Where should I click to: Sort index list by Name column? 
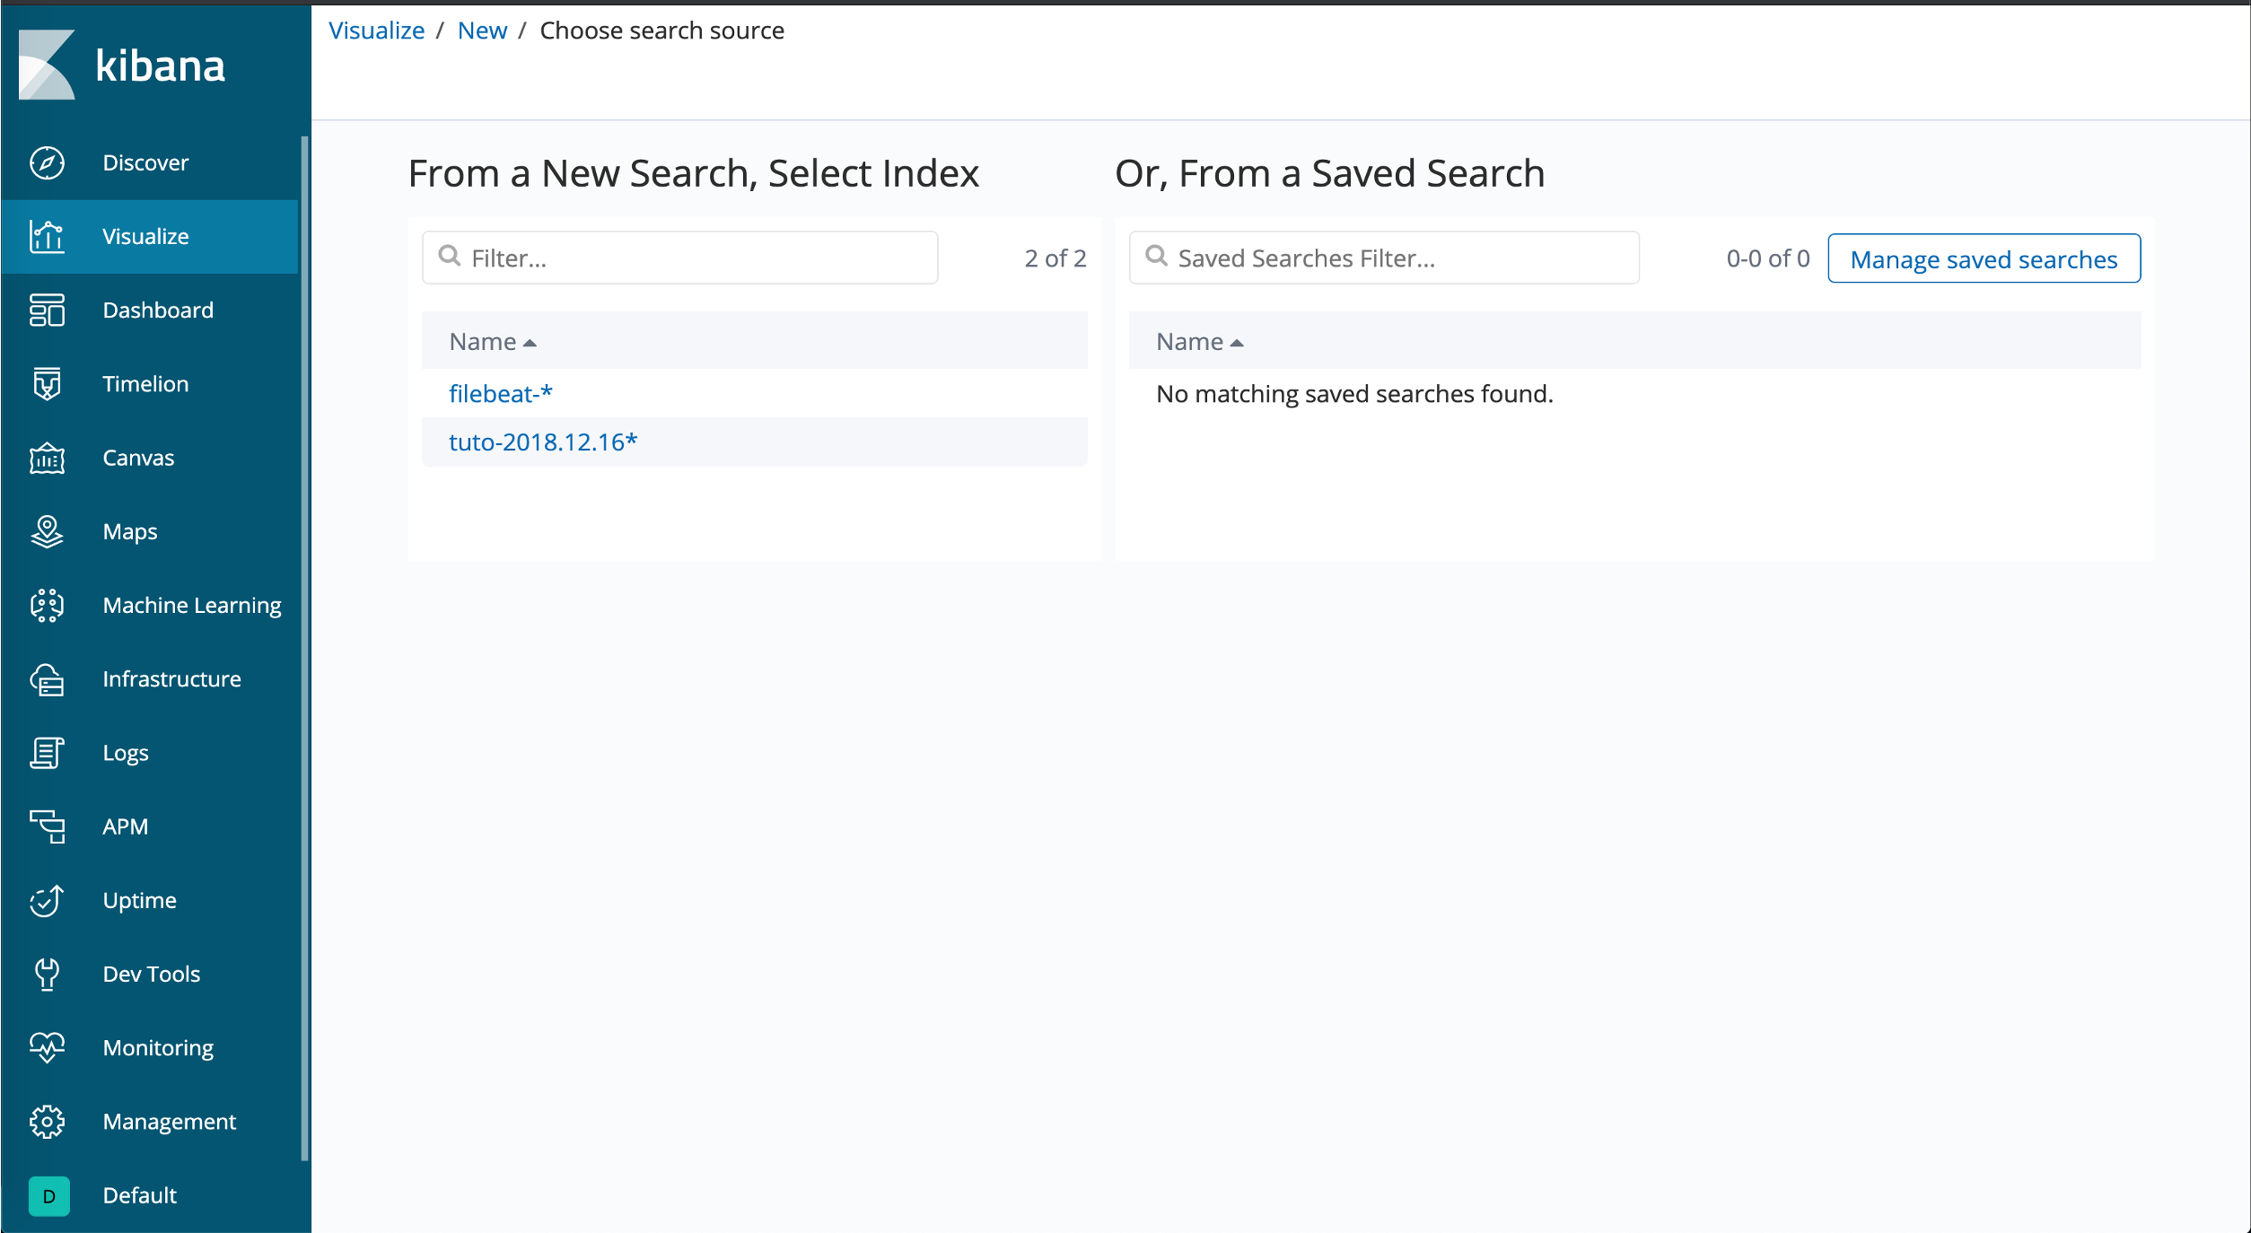(x=492, y=342)
